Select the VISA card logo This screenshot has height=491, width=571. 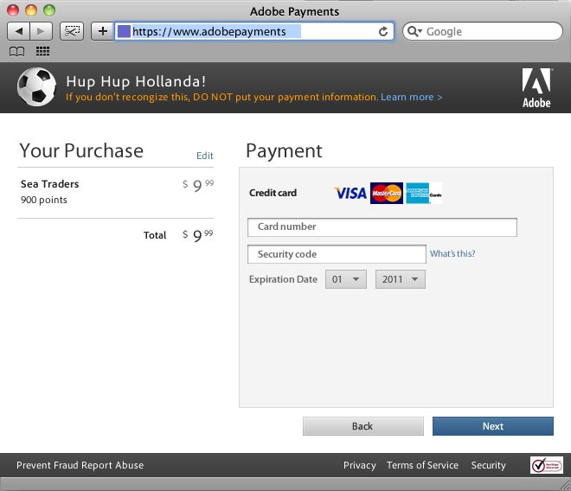coord(350,193)
